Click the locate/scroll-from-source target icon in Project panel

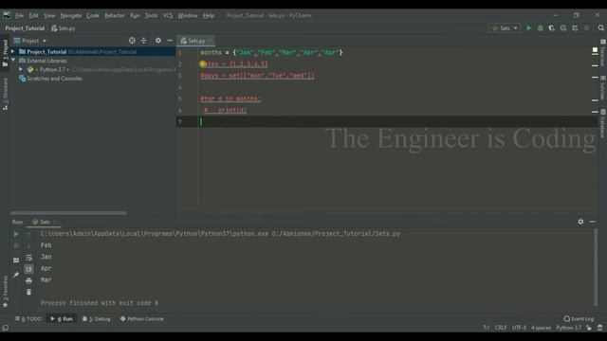coord(132,41)
